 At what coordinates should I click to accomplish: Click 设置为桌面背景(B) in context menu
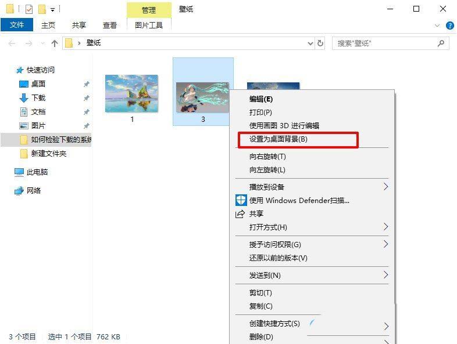[x=279, y=139]
